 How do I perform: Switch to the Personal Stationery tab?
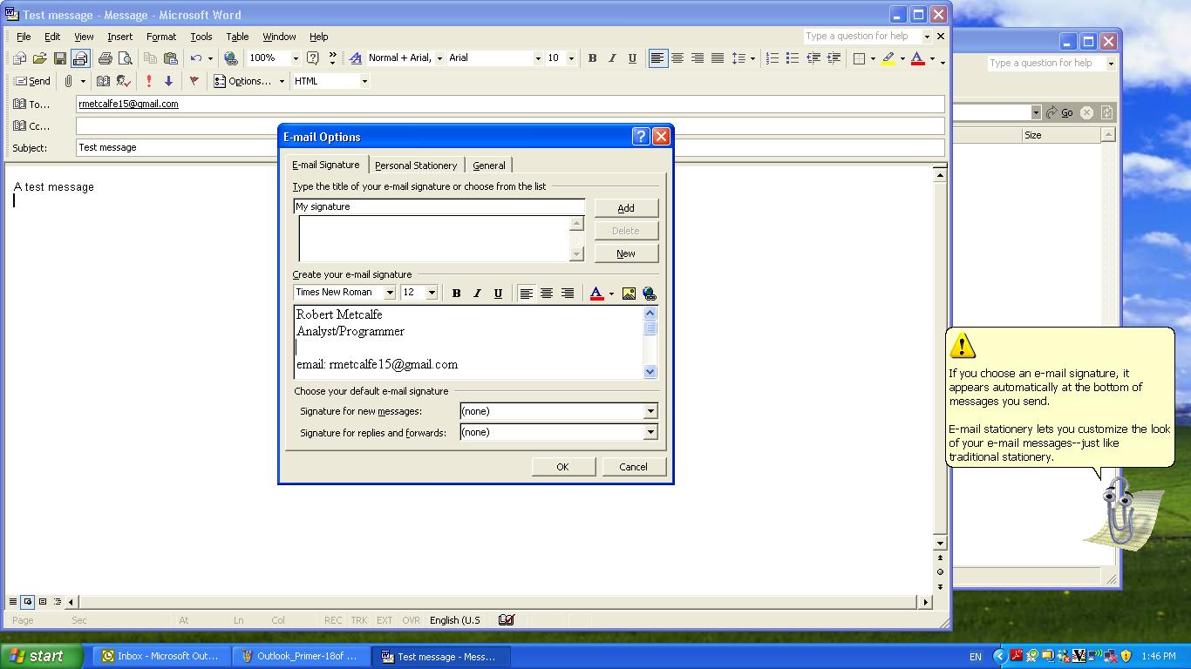[416, 166]
